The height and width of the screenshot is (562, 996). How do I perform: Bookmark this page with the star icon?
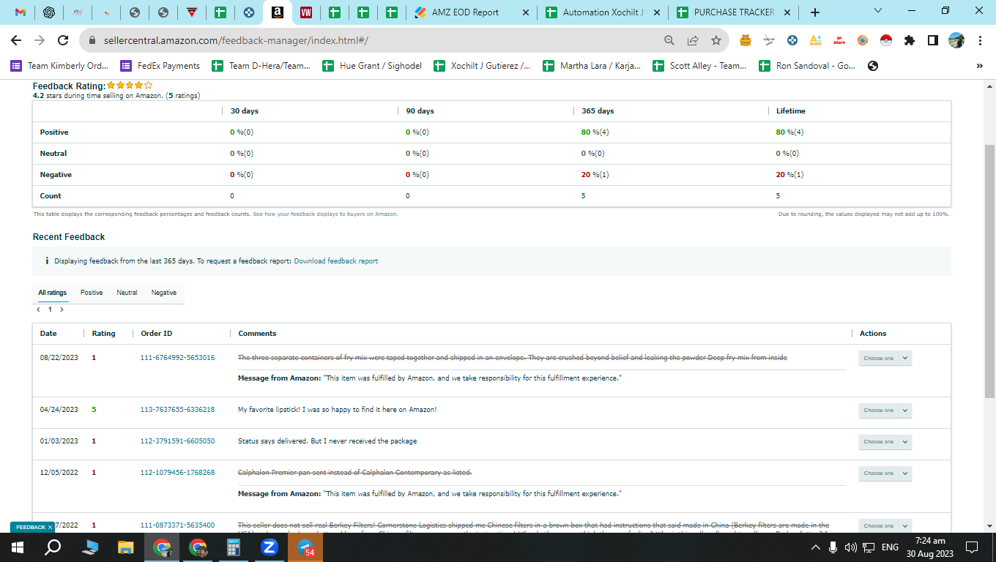click(716, 41)
